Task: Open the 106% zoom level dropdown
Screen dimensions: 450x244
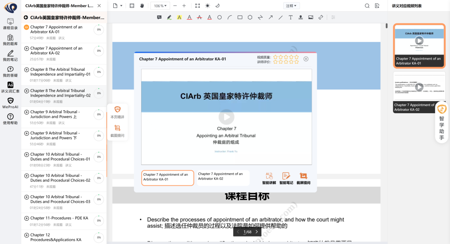Action: [160, 6]
